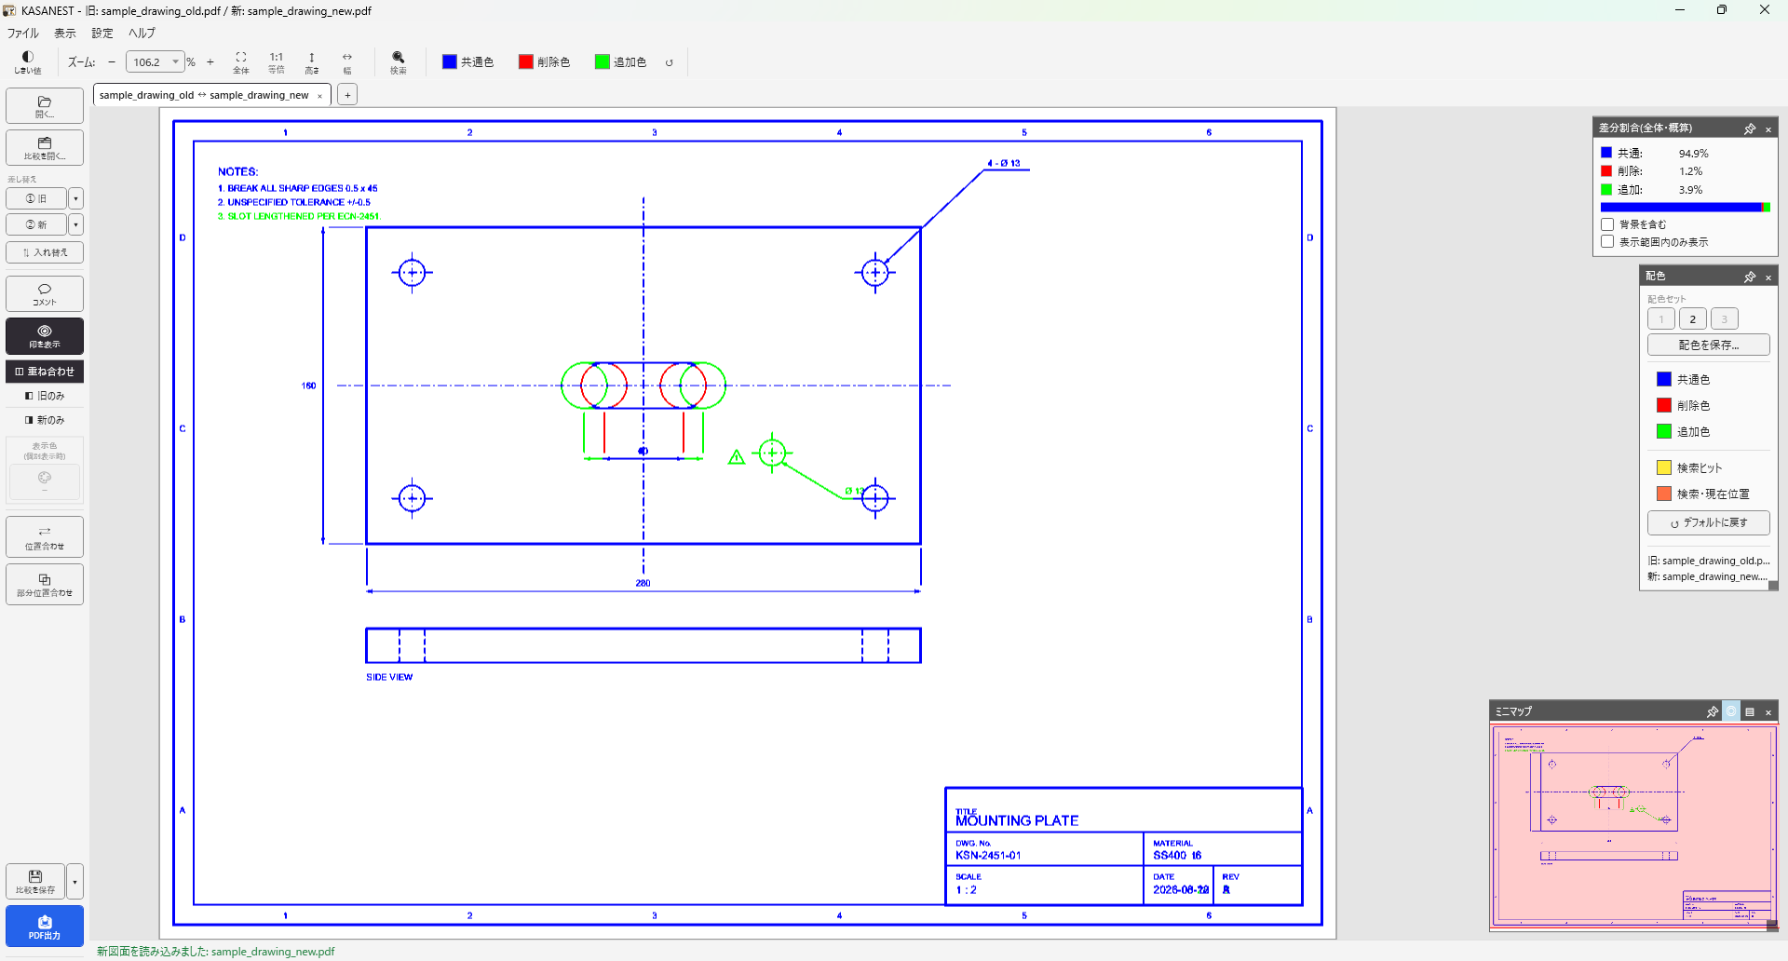Check the 背景を含む checkbox
Viewport: 1788px width, 961px height.
[1607, 224]
